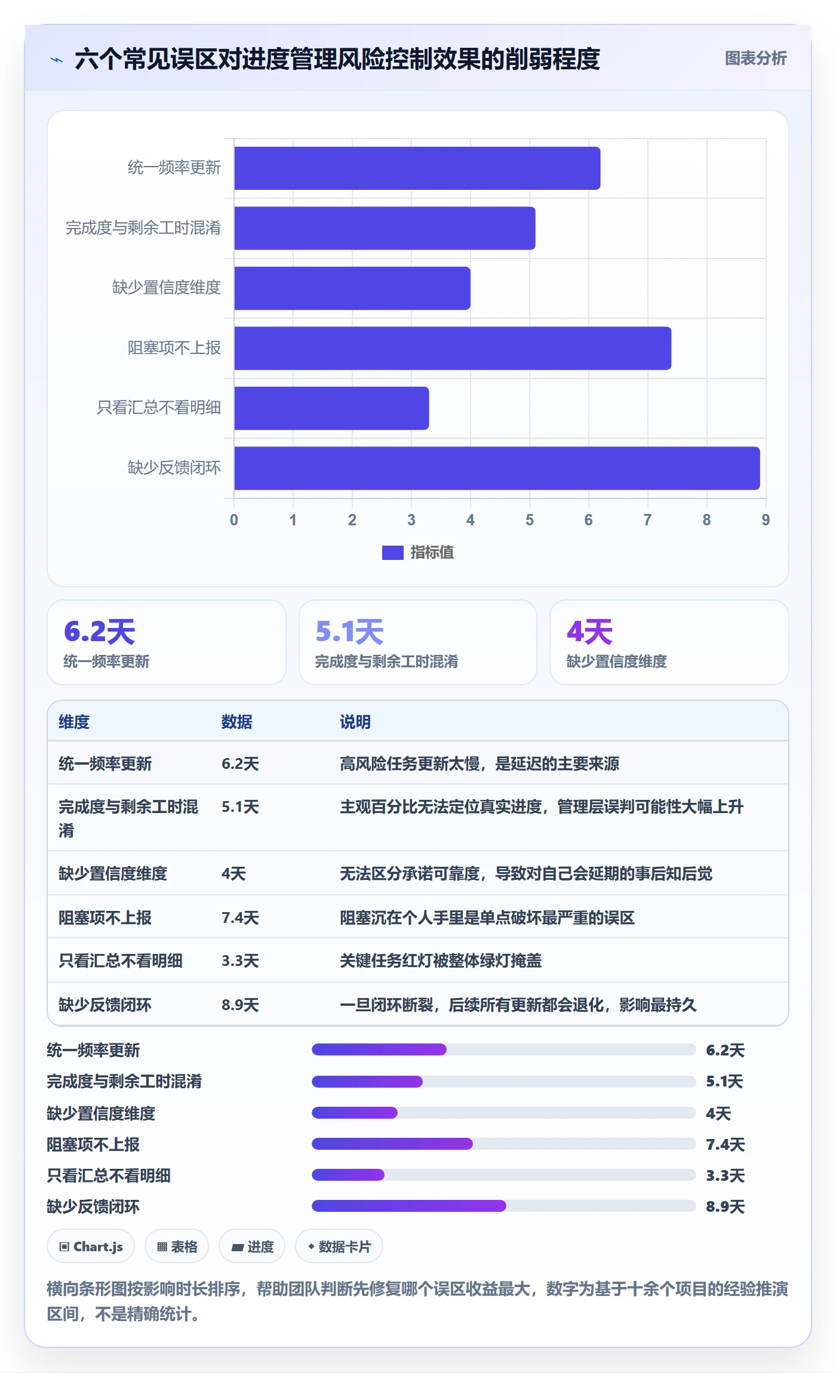Screen dimensions: 836x1373
Task: Open the 5.1天 data card
Action: [x=418, y=642]
